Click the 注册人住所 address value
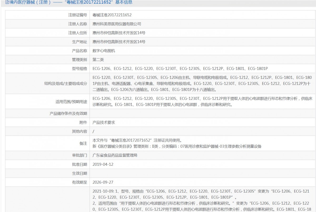This screenshot has width=316, height=212. pyautogui.click(x=119, y=33)
